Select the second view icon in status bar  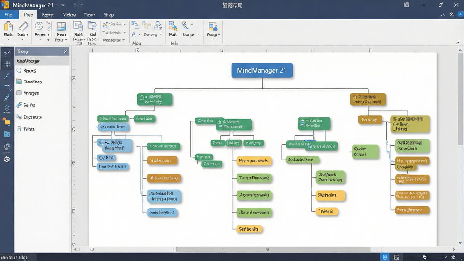(396, 257)
